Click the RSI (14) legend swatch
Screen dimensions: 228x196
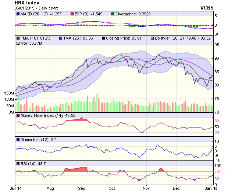[x=18, y=164]
